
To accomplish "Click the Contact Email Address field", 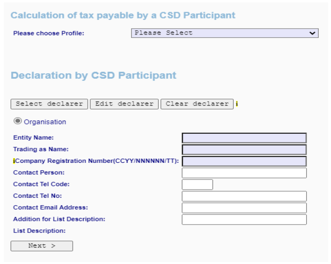I will (x=244, y=208).
